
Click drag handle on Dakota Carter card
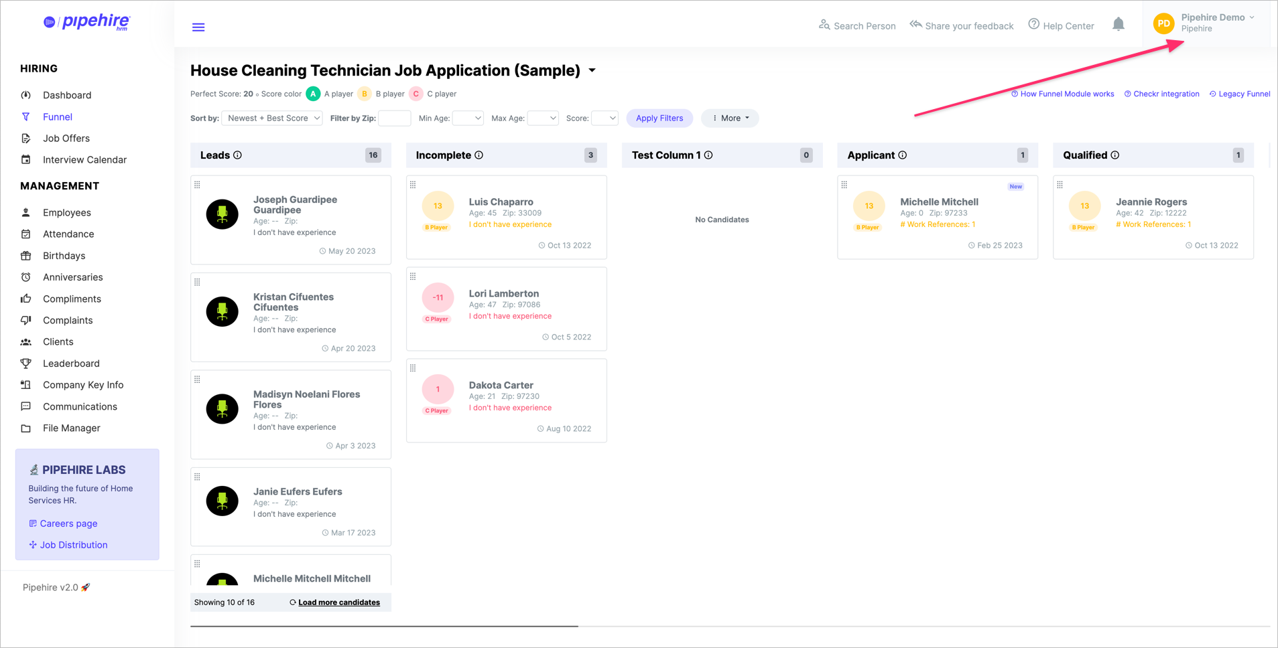[413, 368]
